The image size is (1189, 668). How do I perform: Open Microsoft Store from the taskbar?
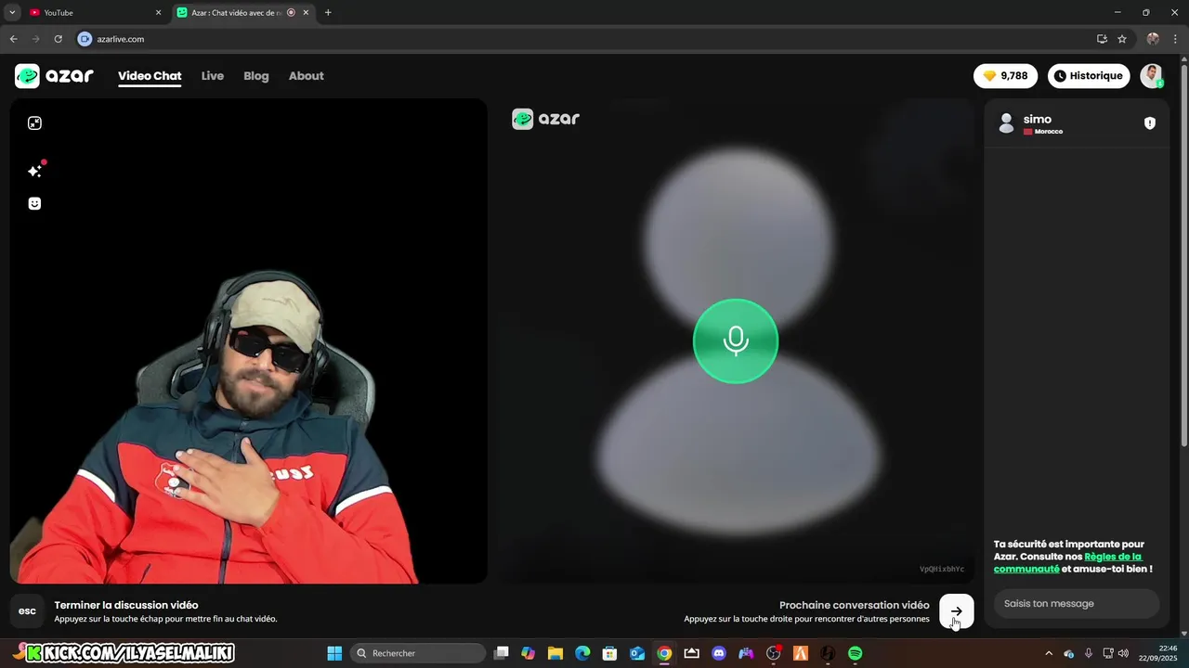click(609, 653)
